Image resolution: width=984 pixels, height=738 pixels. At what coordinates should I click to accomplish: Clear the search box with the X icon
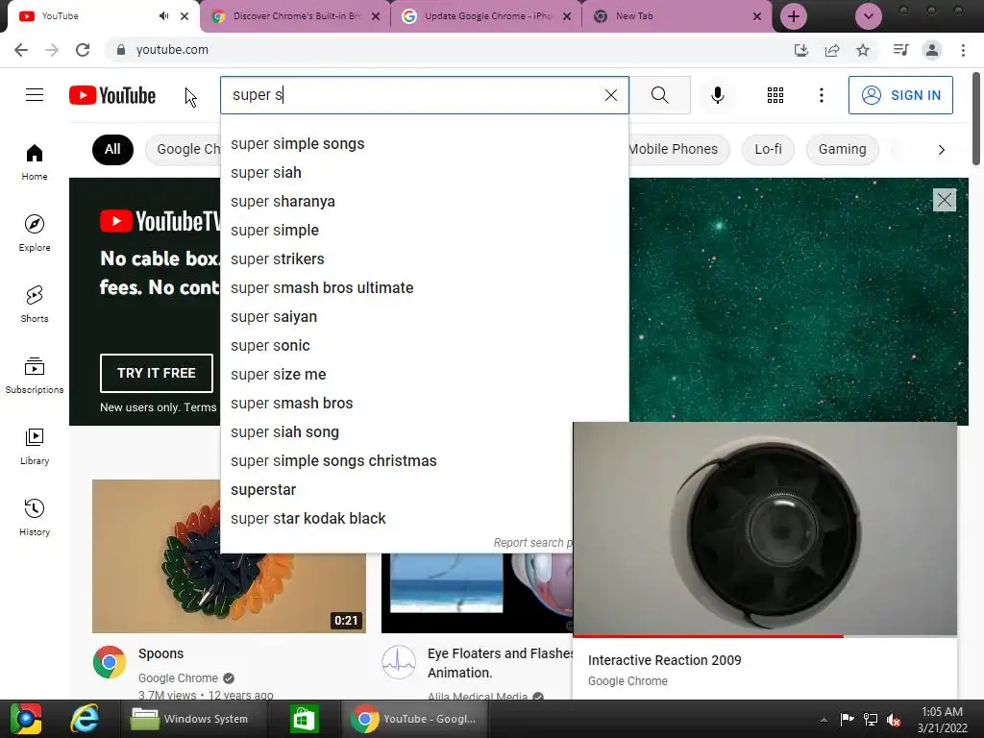point(610,95)
